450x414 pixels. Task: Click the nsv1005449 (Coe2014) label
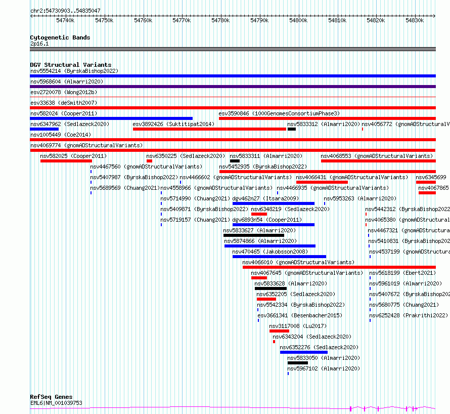pyautogui.click(x=61, y=135)
